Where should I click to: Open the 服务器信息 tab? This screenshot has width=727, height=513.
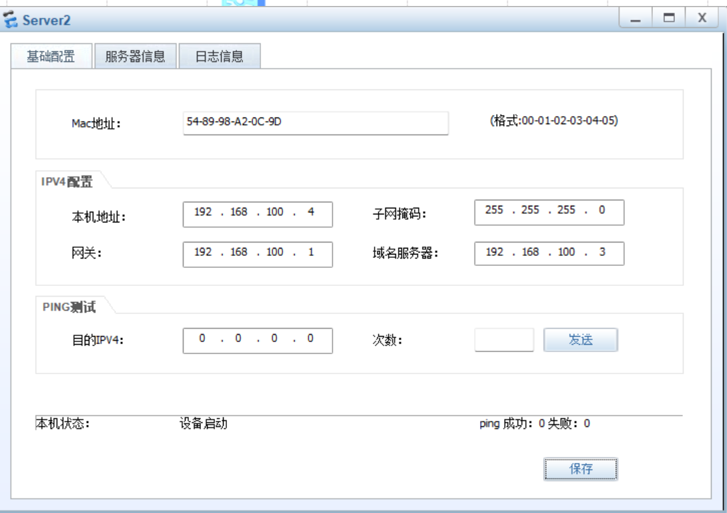pyautogui.click(x=136, y=56)
